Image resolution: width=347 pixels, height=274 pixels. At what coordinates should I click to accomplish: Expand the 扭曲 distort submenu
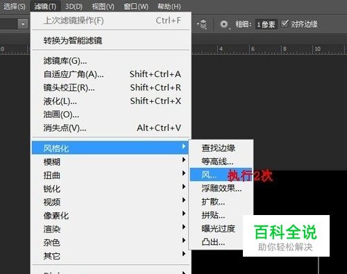click(111, 175)
